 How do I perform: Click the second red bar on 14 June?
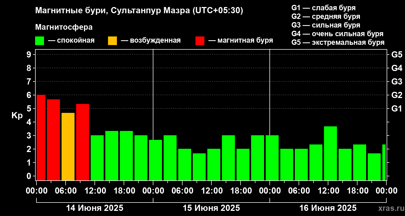[x=53, y=140]
